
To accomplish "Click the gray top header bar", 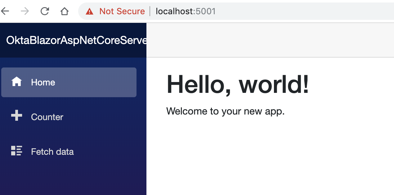I will pos(270,40).
